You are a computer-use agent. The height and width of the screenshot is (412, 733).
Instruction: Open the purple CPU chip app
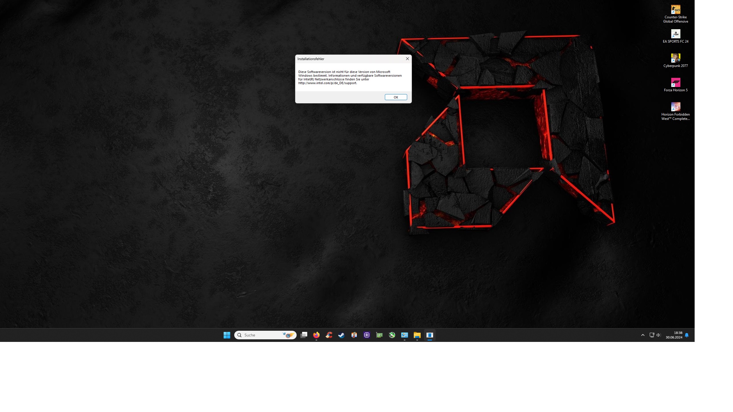(367, 335)
